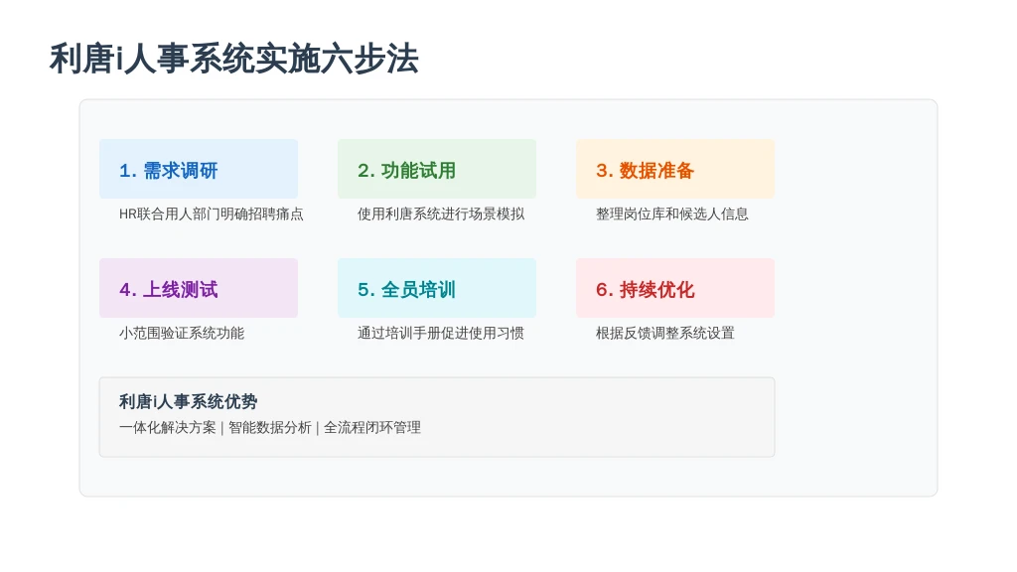Select the 1. 需求调研 step card
Image resolution: width=1017 pixels, height=572 pixels.
(199, 169)
